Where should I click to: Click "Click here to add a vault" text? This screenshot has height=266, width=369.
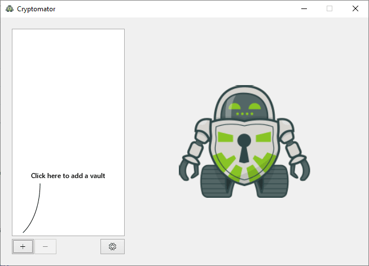coord(68,176)
